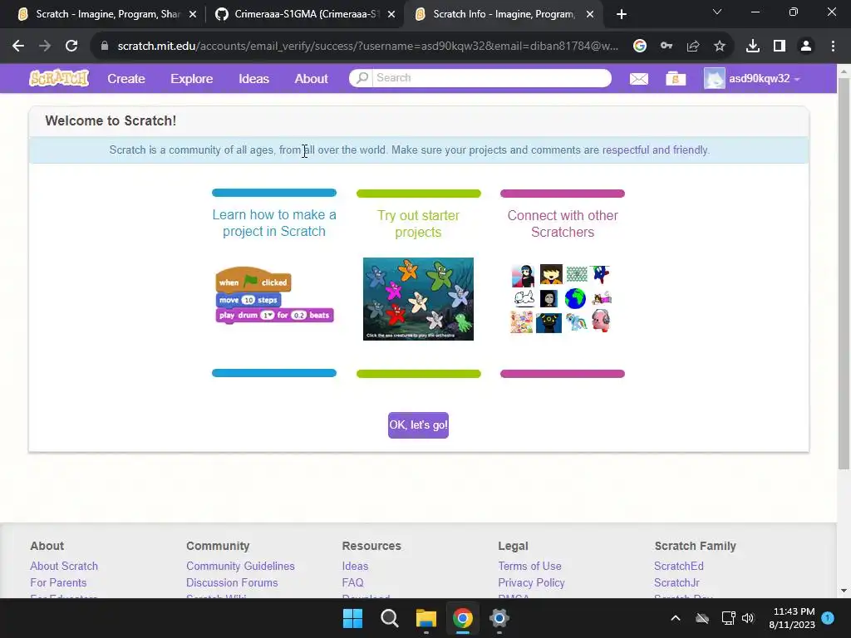851x638 pixels.
Task: Click FAQ footer link
Action: pos(352,582)
